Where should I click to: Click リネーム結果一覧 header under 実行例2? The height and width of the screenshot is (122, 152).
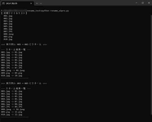coord(16,88)
